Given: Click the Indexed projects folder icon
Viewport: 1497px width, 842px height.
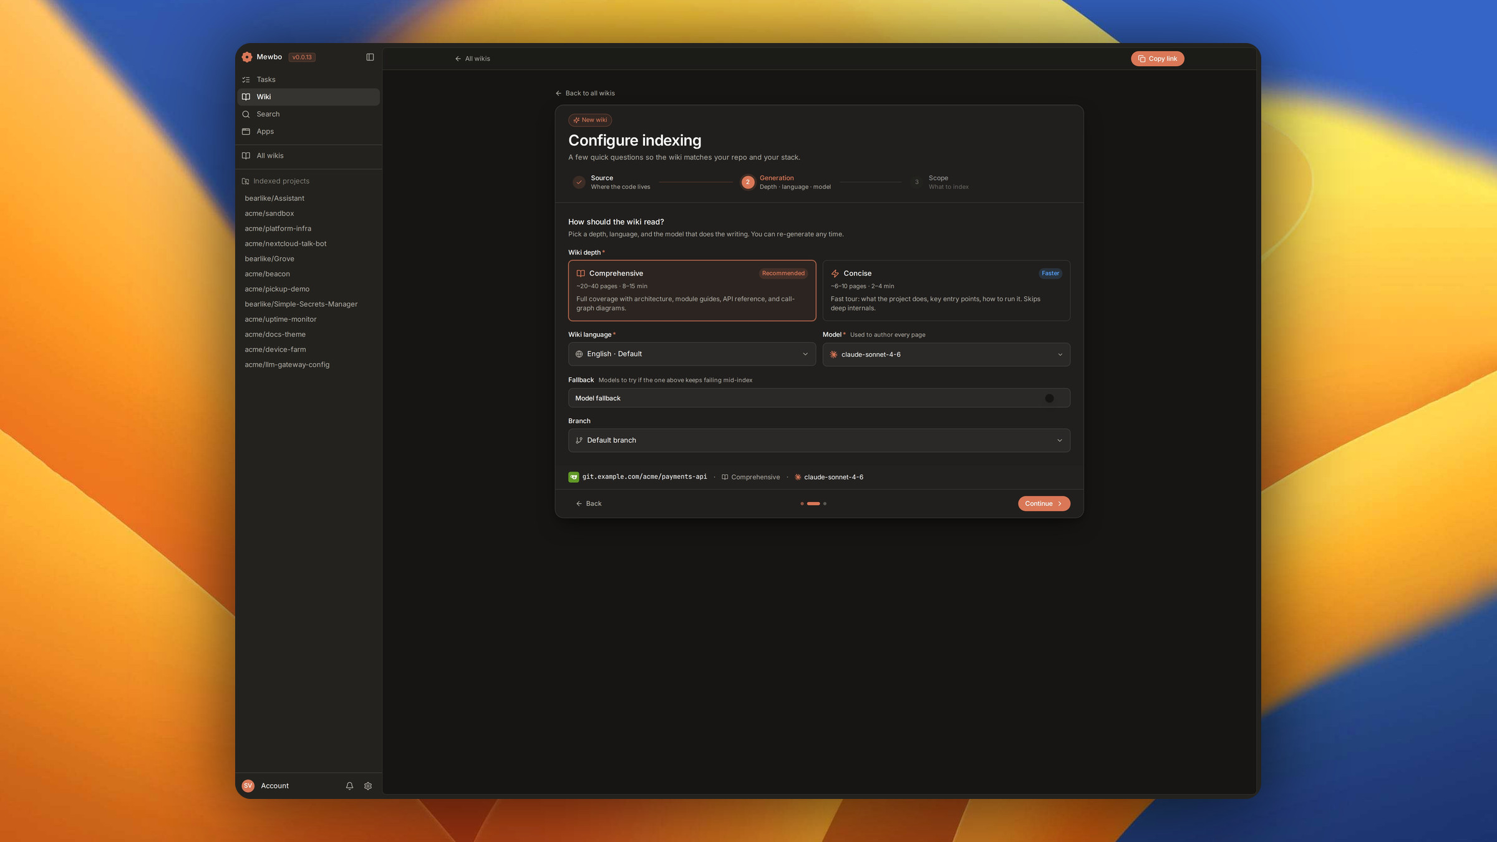Looking at the screenshot, I should (246, 181).
